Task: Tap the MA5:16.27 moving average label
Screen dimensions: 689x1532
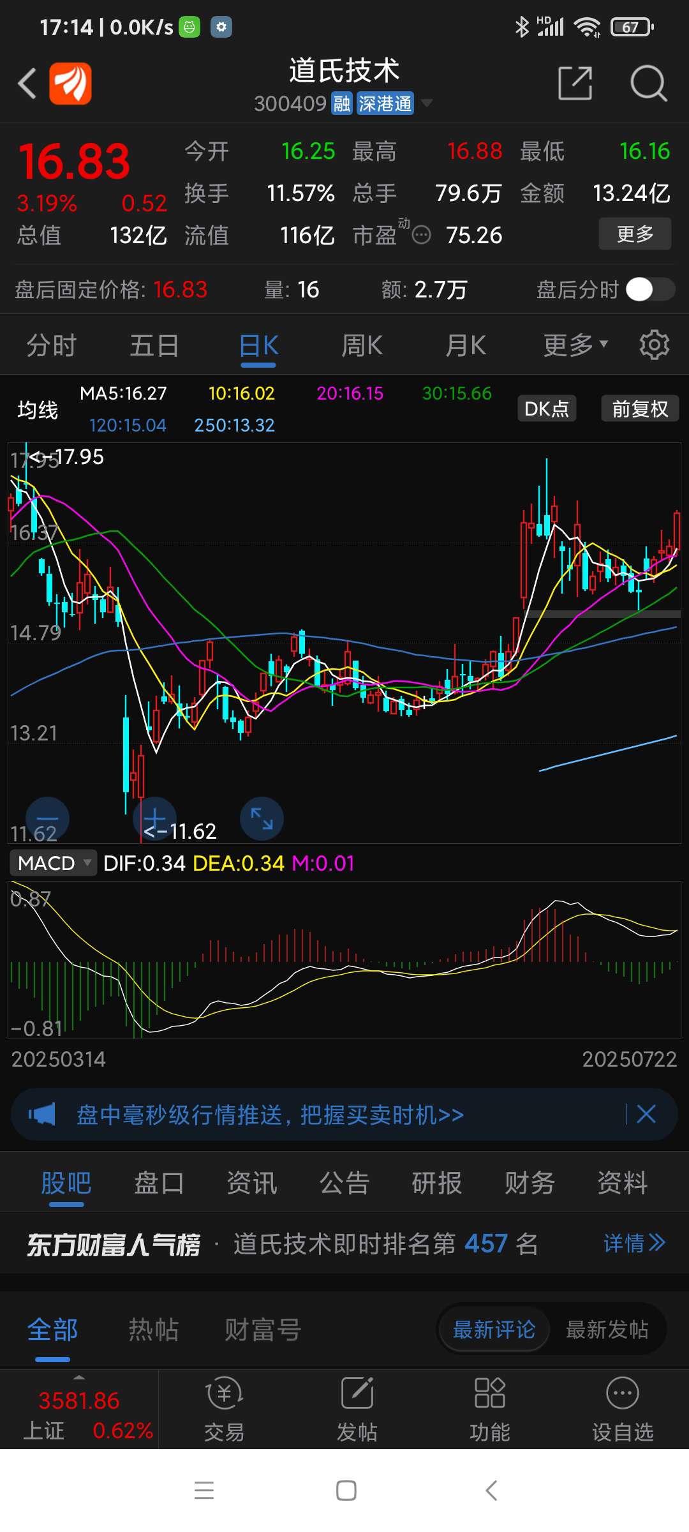Action: (123, 393)
